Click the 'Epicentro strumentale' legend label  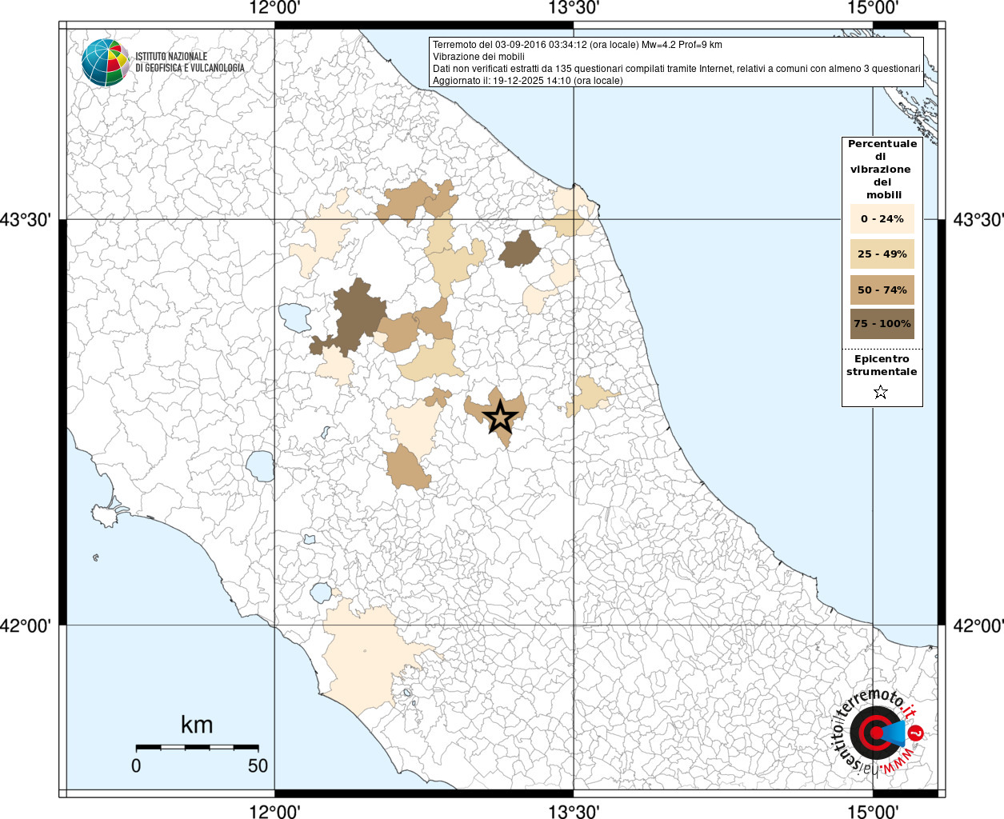coord(882,366)
